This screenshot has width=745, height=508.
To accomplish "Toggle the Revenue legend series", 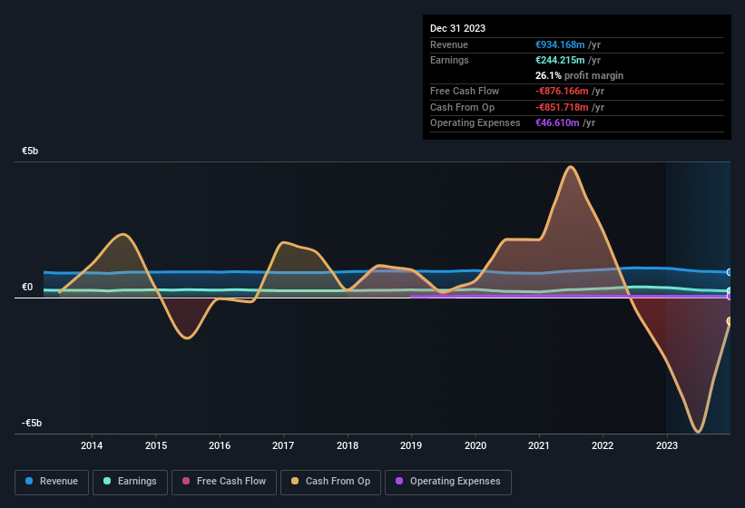I will click(x=52, y=482).
